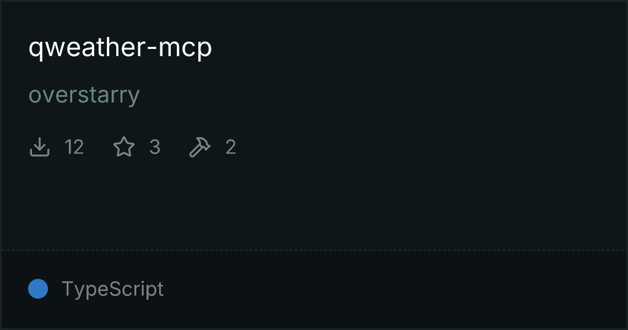
Task: Click the blue TypeScript language dot
Action: coord(38,289)
